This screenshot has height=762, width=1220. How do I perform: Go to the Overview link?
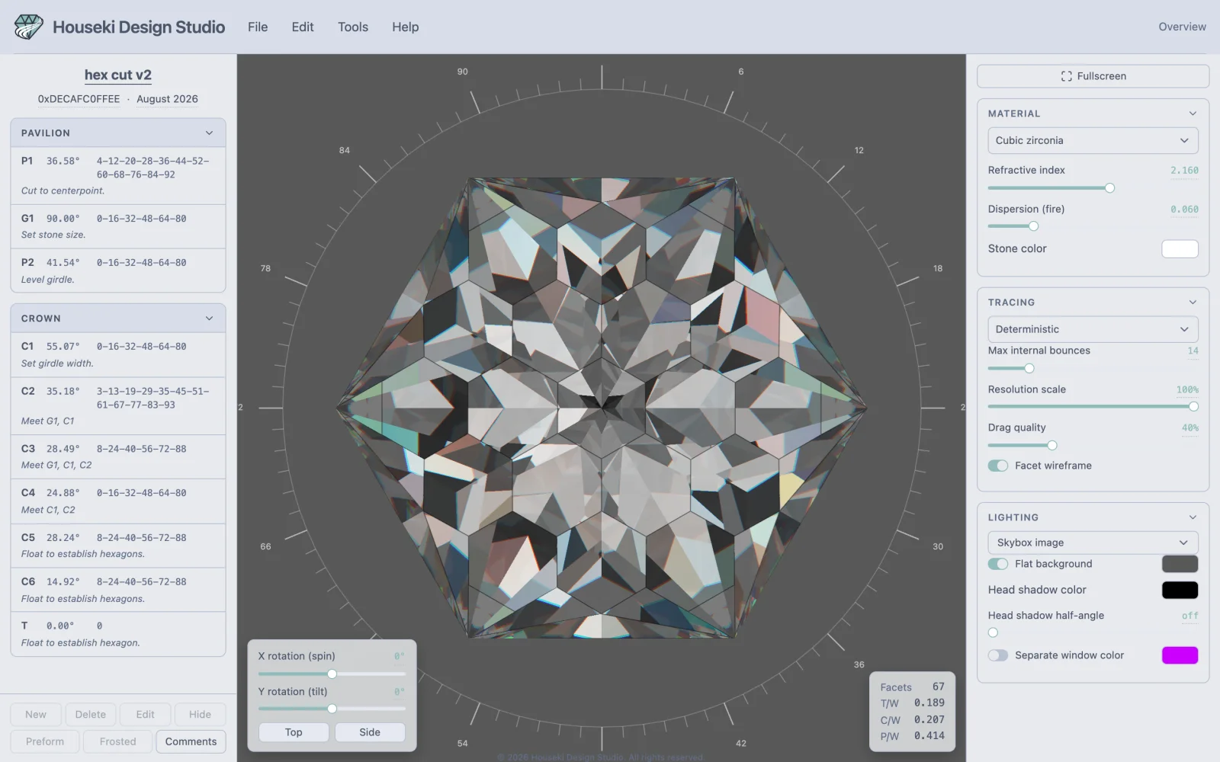coord(1182,27)
